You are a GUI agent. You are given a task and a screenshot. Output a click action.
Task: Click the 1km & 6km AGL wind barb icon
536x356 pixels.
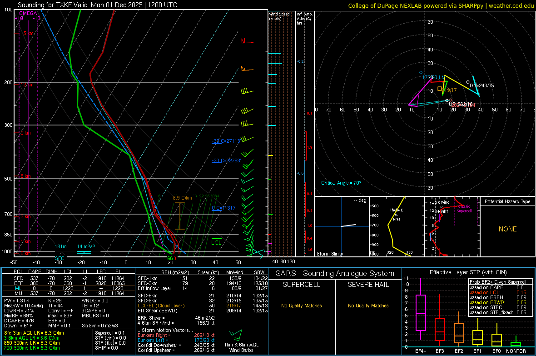[x=236, y=335]
